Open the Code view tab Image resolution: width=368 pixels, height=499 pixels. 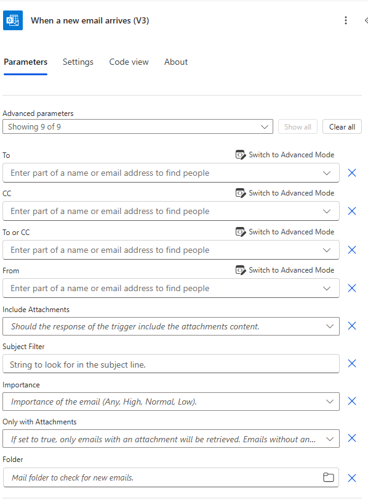[129, 62]
